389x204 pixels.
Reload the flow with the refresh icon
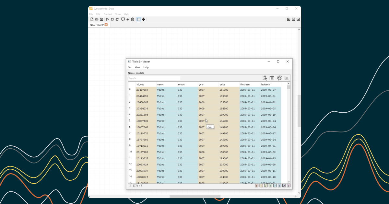(117, 19)
